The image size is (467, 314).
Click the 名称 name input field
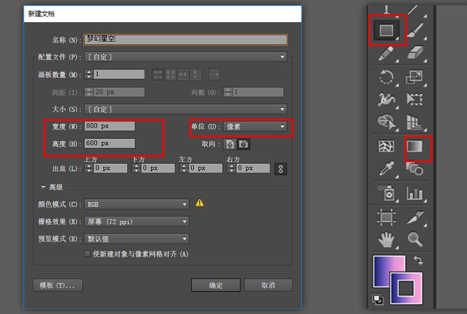(x=185, y=40)
